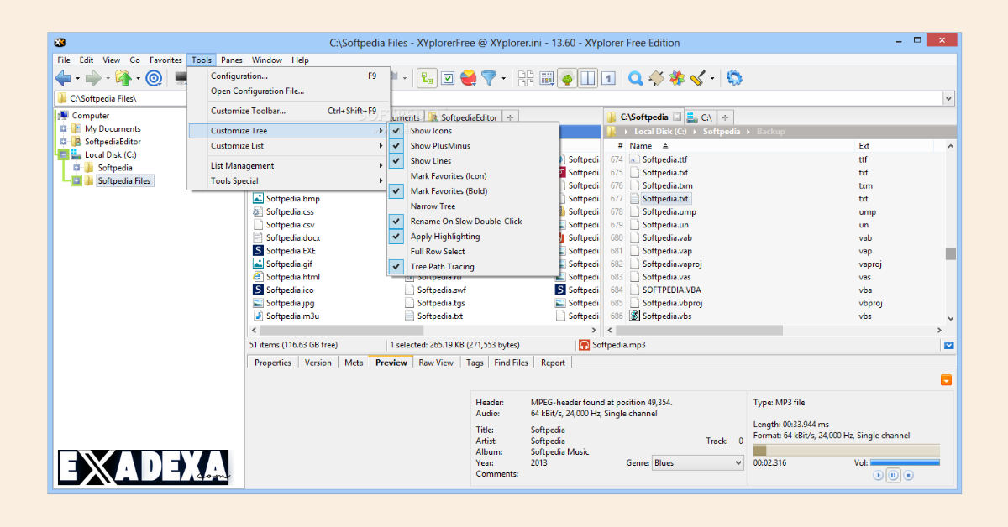Open the Backup folder via the breadcrumb

[769, 131]
